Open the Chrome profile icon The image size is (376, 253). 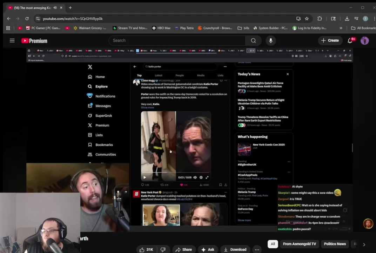365,19
